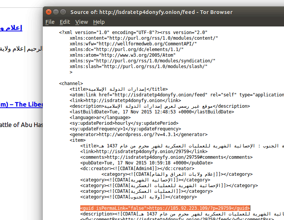Click the channel title line
Viewport: 284px width, 220px height.
pos(119,89)
